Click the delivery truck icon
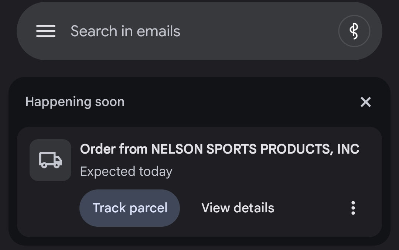 pyautogui.click(x=50, y=160)
